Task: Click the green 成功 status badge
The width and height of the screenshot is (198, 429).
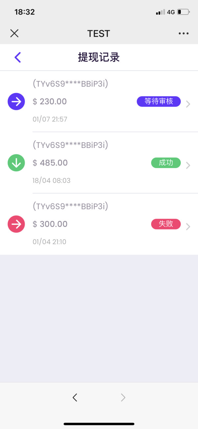Action: tap(166, 163)
